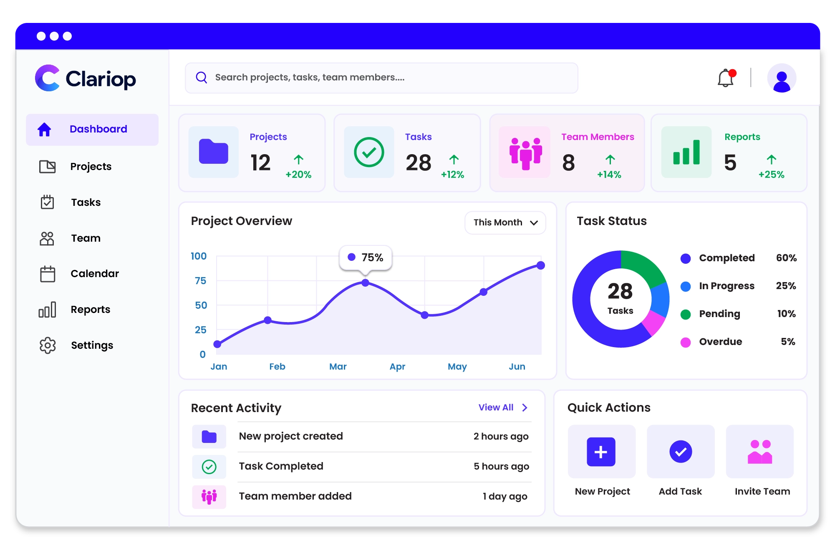Screen dimensions: 835x550
Task: Click the Invite Team people icon
Action: [x=760, y=452]
